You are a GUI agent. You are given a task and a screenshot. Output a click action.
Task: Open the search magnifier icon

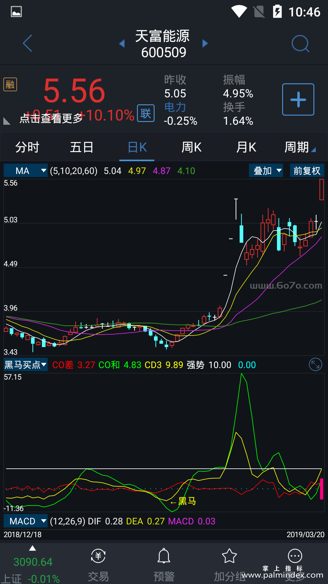tap(300, 44)
